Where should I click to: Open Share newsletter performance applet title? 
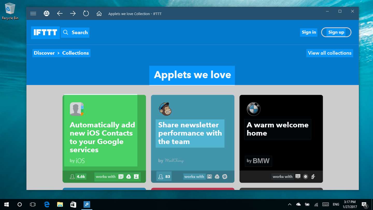[190, 133]
